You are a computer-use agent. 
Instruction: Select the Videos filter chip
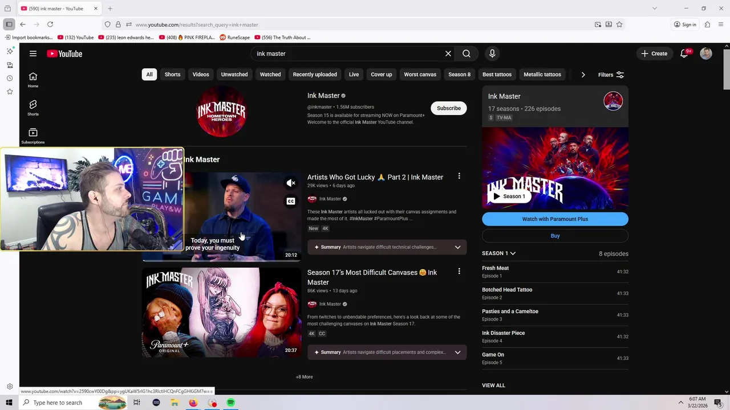201,75
